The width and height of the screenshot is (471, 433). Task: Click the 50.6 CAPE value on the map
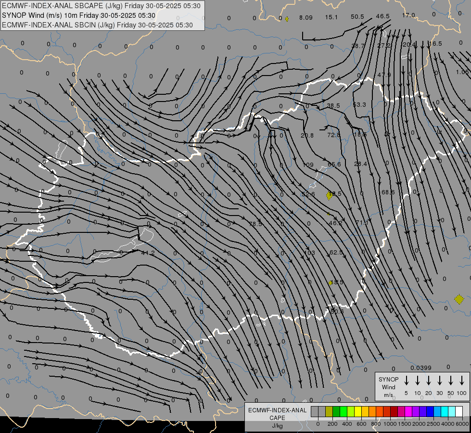point(337,312)
